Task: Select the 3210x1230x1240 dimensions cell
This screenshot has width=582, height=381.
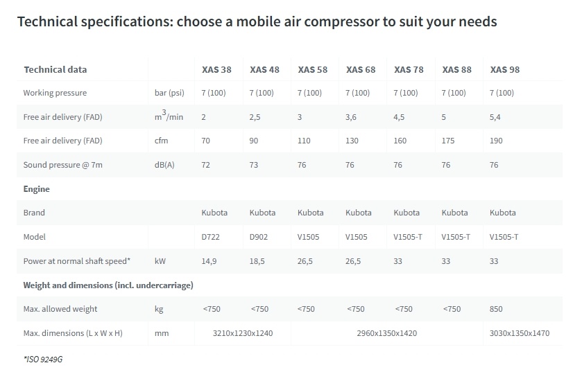Action: [243, 333]
